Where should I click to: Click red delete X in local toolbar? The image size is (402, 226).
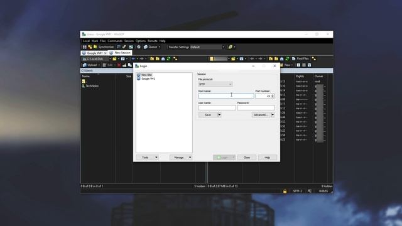pos(119,65)
